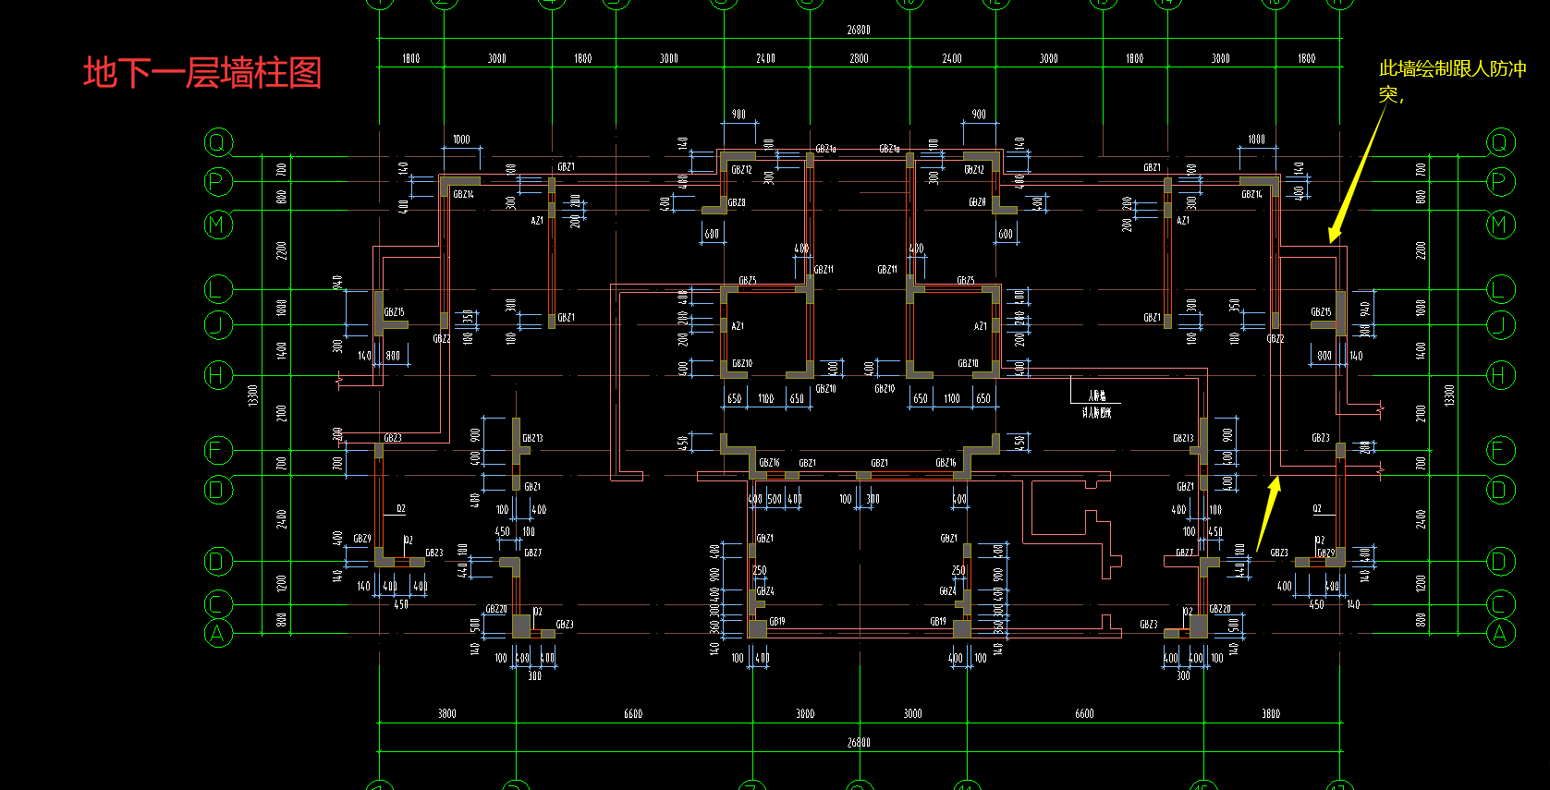The image size is (1550, 790).
Task: Select the C axis bubble on the right
Action: 1500,604
